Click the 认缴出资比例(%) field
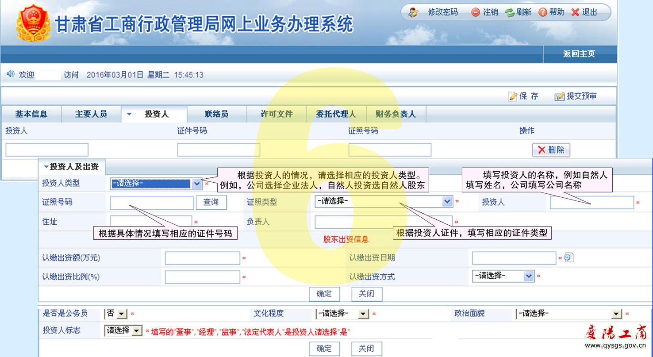Screen dimensions: 653x357 click(203, 277)
